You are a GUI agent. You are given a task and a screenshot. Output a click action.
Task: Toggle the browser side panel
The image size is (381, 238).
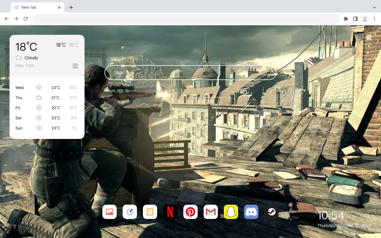(x=355, y=19)
